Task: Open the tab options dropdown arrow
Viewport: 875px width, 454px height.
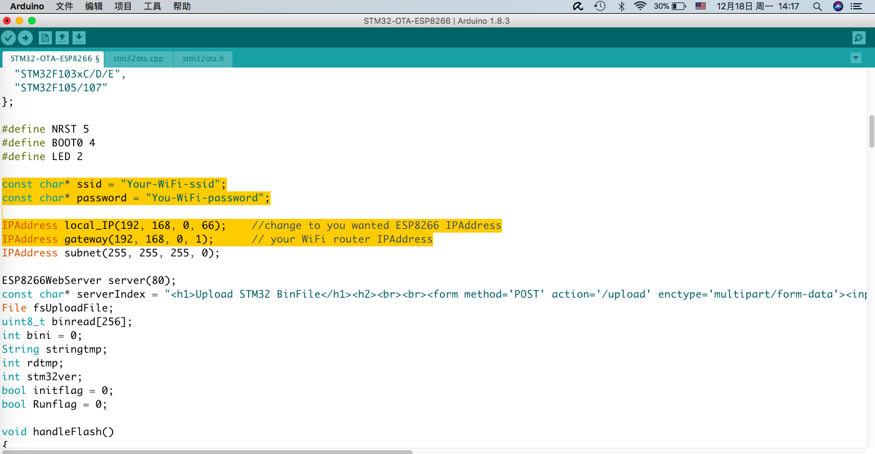Action: pos(856,58)
